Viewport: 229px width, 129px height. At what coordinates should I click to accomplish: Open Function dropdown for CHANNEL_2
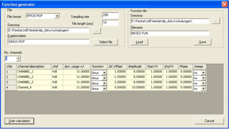[104, 78]
